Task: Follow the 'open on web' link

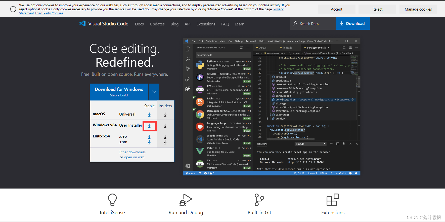Action: 134,157
